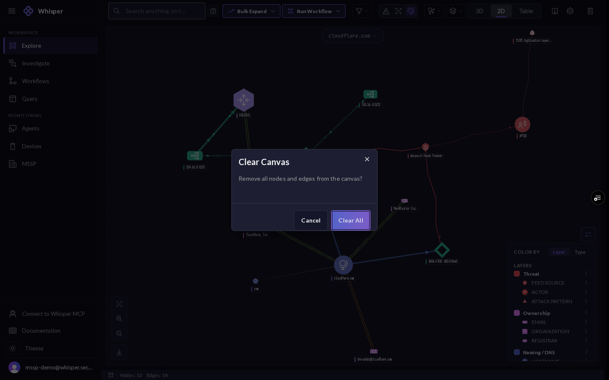
Task: Switch to Table view tab
Action: coord(526,11)
